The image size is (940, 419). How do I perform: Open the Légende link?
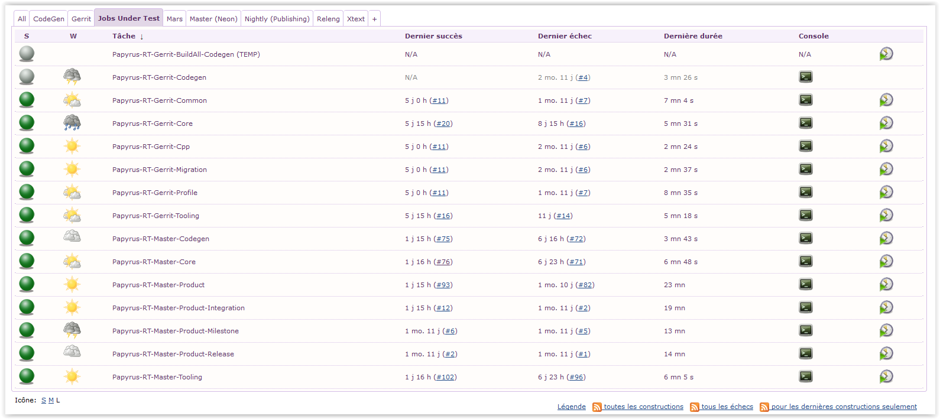(x=572, y=407)
